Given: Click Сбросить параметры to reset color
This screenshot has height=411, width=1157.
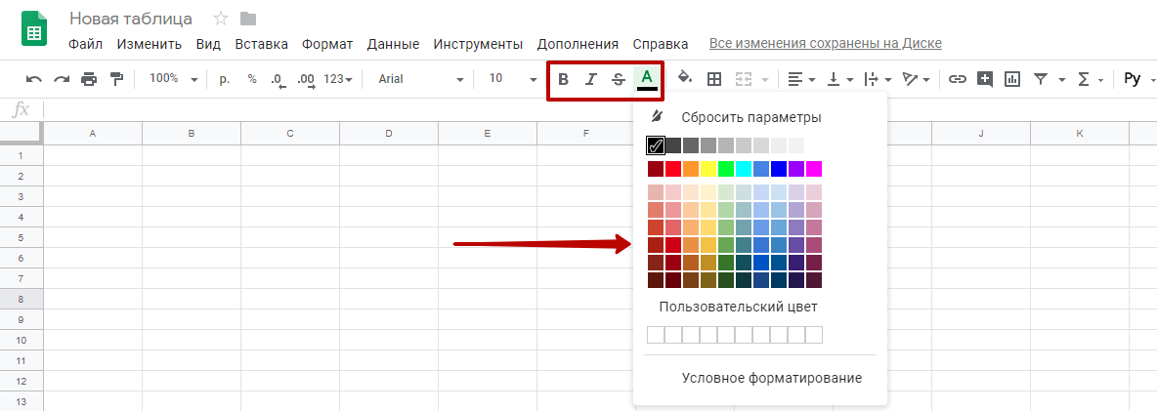Looking at the screenshot, I should 750,117.
